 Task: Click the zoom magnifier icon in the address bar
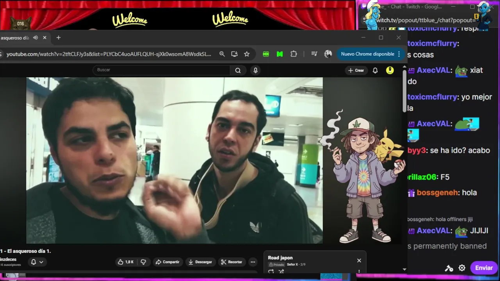point(222,54)
